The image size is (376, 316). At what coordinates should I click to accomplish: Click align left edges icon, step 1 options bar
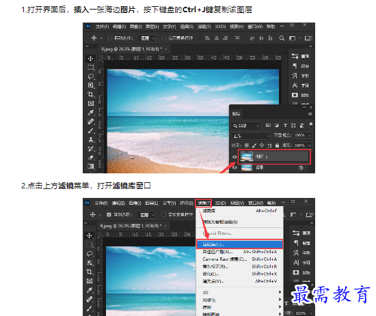pos(208,38)
